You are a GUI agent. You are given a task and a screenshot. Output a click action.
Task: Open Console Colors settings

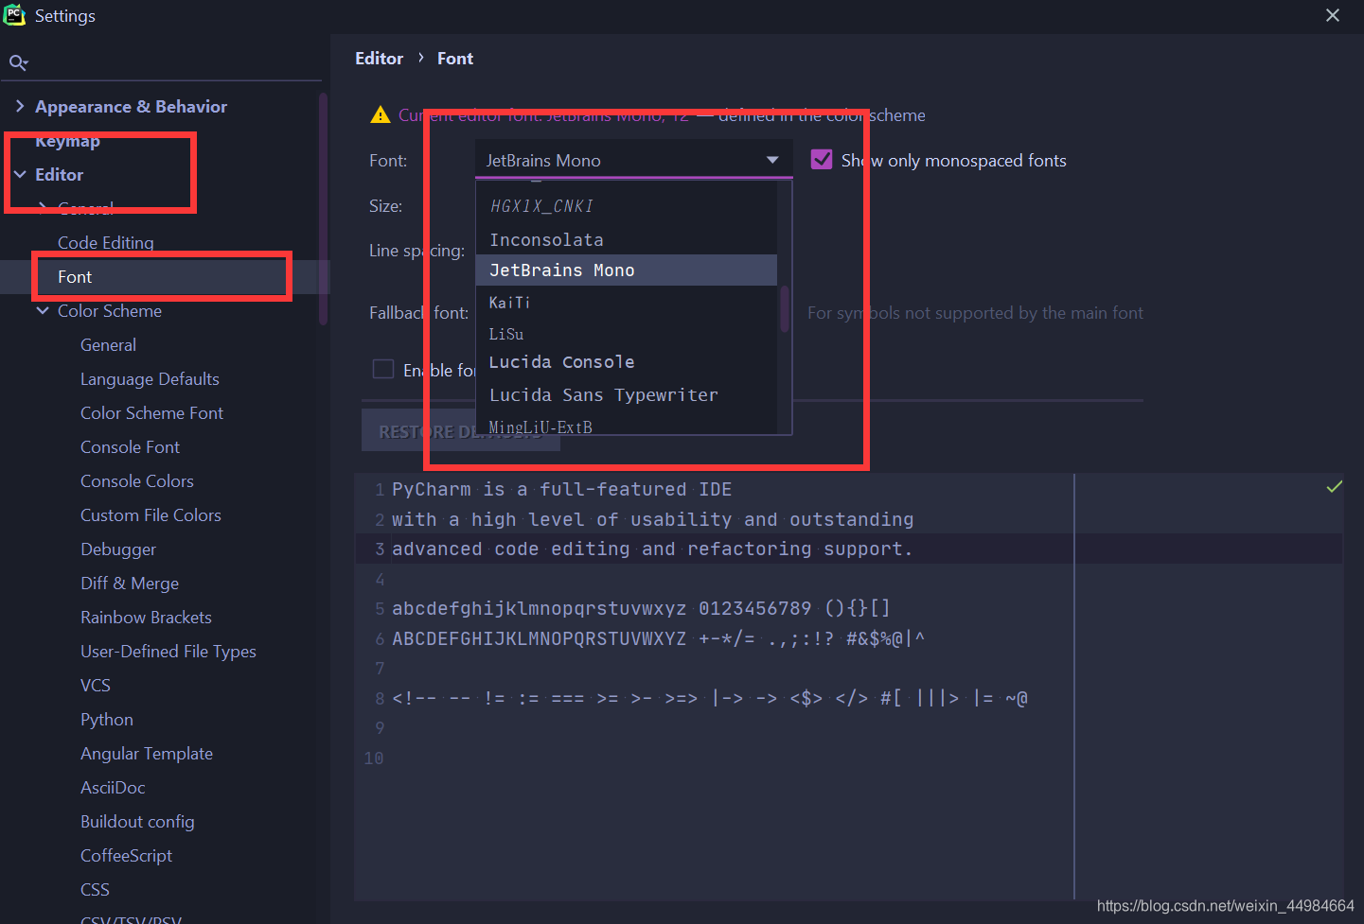pyautogui.click(x=137, y=480)
